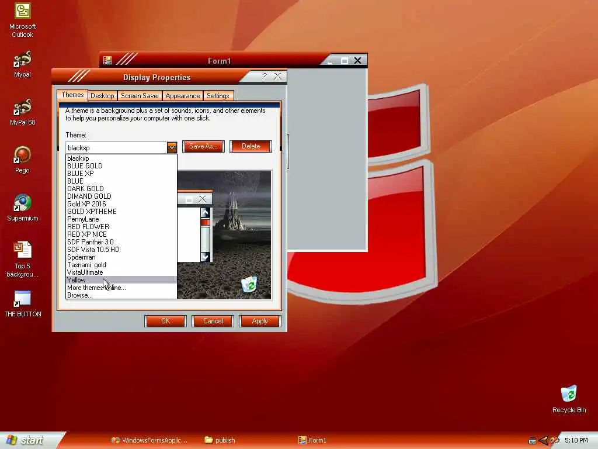The image size is (598, 449).
Task: Select BLUE GOLD theme option
Action: pos(121,165)
